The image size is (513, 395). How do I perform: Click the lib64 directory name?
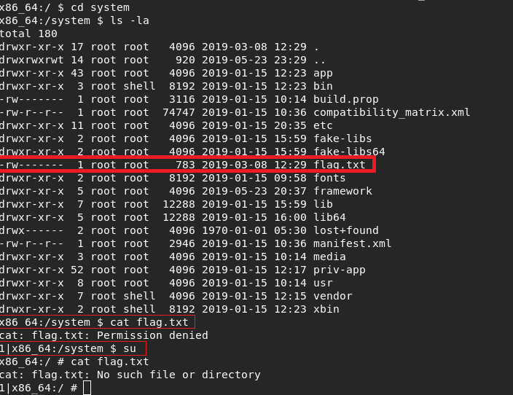[x=329, y=217]
